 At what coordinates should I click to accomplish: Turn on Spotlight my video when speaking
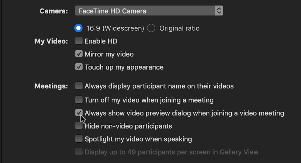(x=79, y=139)
